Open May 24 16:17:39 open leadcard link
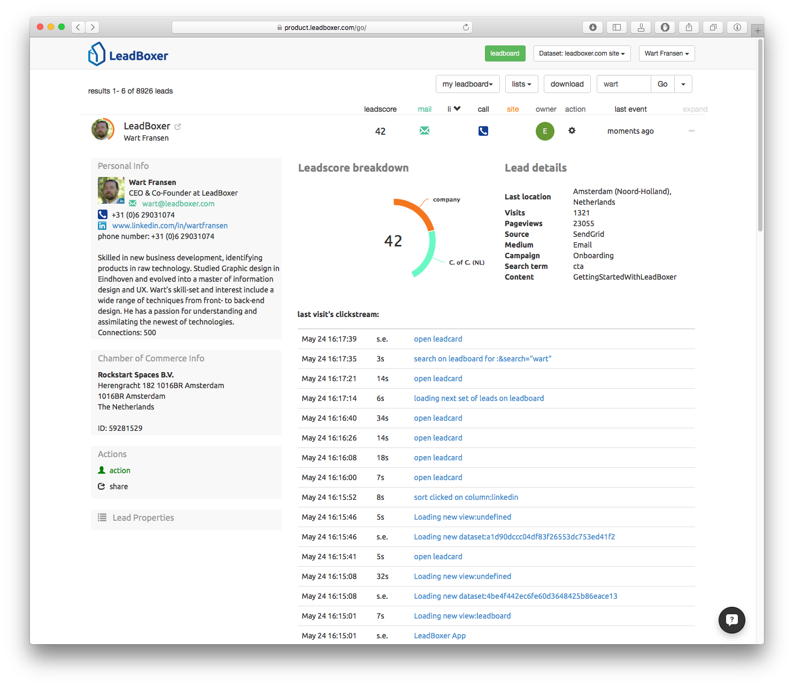Viewport: 794px width, 687px height. pyautogui.click(x=438, y=339)
